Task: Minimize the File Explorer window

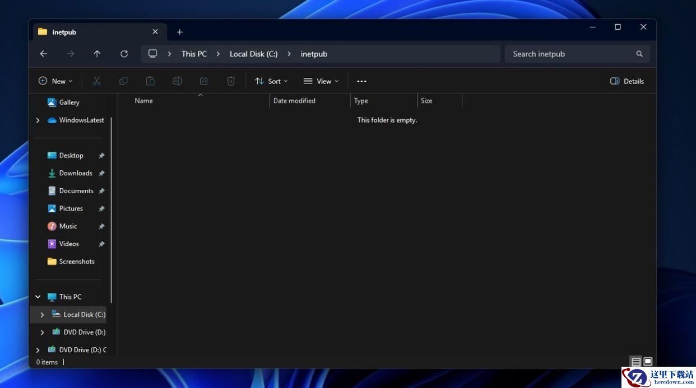Action: (592, 27)
